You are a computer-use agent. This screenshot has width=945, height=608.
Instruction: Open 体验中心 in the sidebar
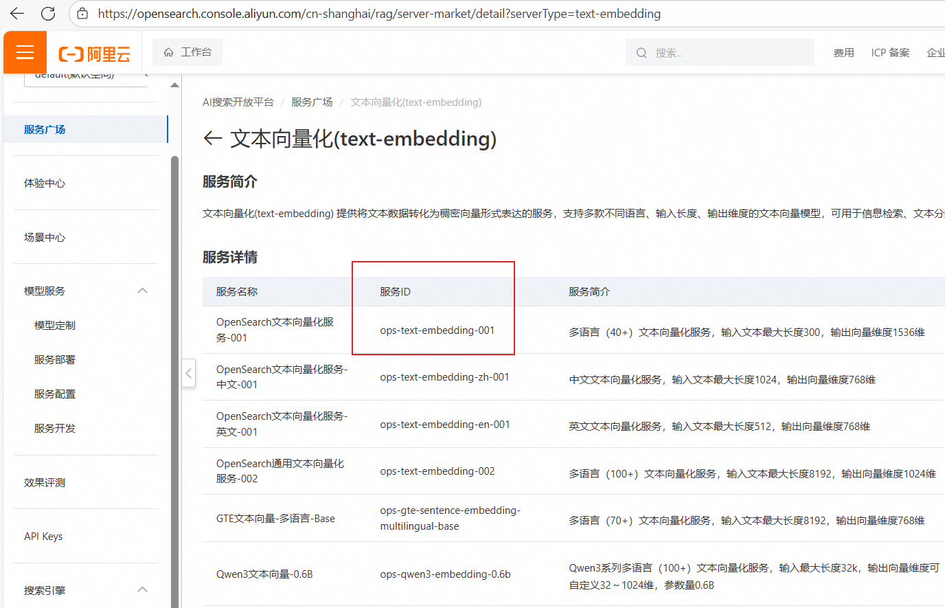45,183
